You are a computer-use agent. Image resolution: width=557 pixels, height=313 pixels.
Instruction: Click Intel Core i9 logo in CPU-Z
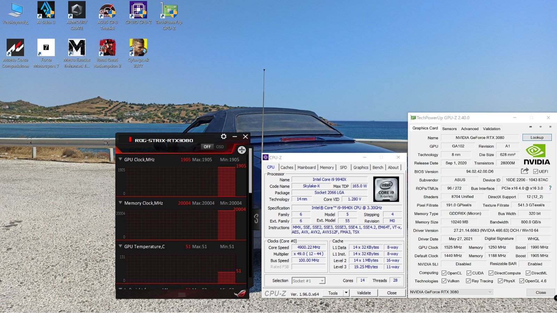pos(386,189)
